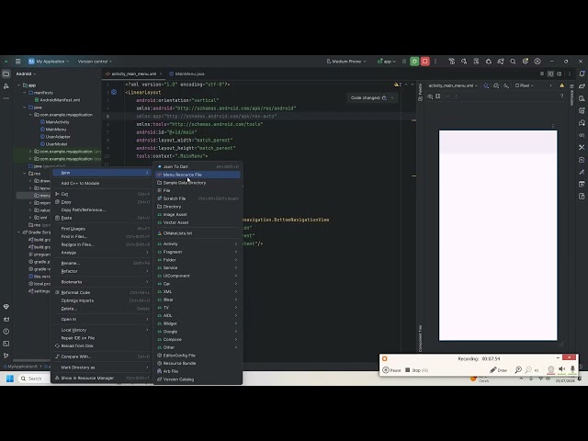The image size is (588, 441).
Task: Open the app run configuration dropdown
Action: point(386,62)
